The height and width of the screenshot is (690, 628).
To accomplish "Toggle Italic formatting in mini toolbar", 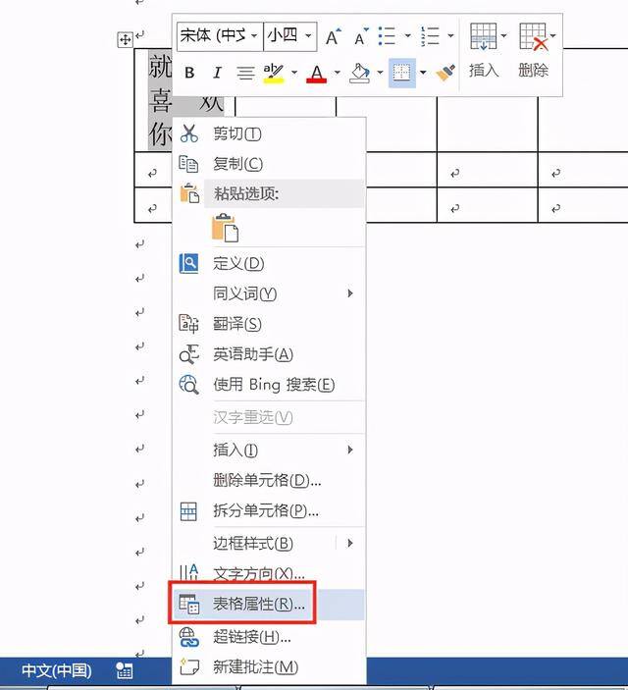I will 217,73.
